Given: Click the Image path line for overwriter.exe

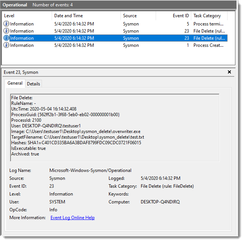Looking at the screenshot, I should click(76, 131).
